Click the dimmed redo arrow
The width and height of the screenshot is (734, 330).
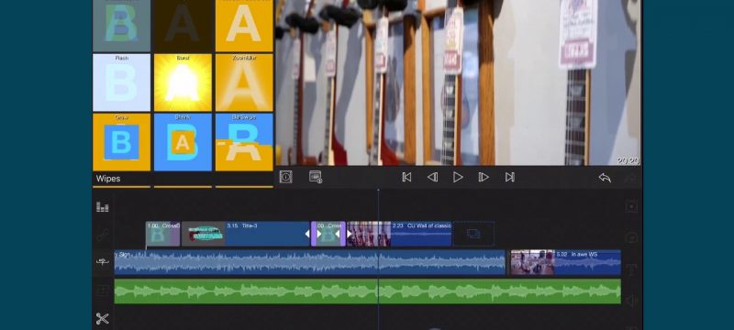pyautogui.click(x=630, y=178)
